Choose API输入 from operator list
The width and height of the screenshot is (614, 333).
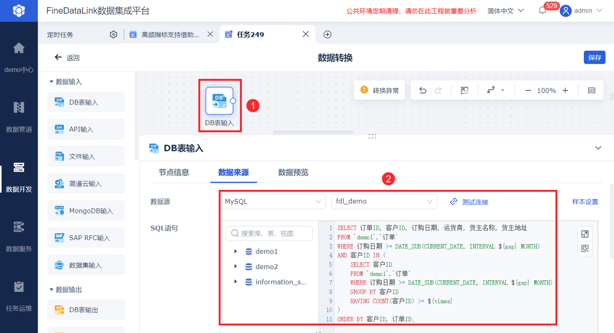pyautogui.click(x=86, y=129)
